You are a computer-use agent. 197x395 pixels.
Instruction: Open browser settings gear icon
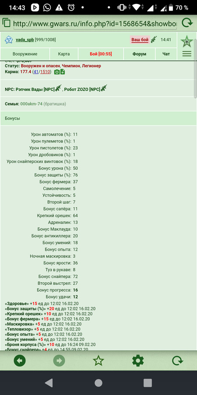click(x=138, y=361)
